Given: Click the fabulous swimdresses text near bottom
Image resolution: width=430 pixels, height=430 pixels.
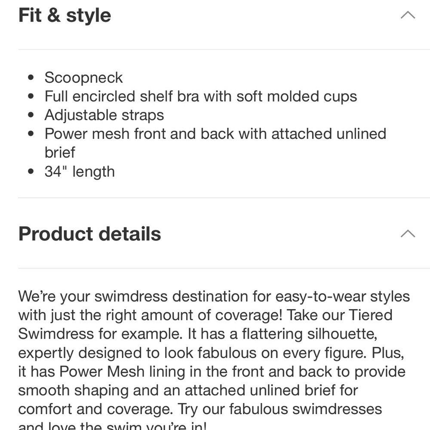Looking at the screenshot, I should coord(305,409).
